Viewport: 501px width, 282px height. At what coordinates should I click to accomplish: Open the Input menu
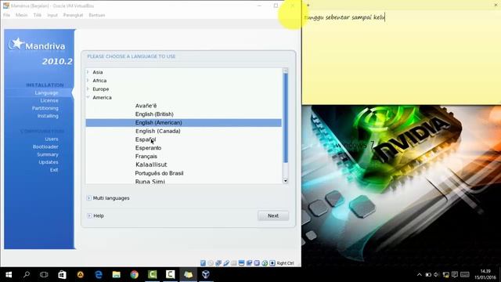coord(52,15)
